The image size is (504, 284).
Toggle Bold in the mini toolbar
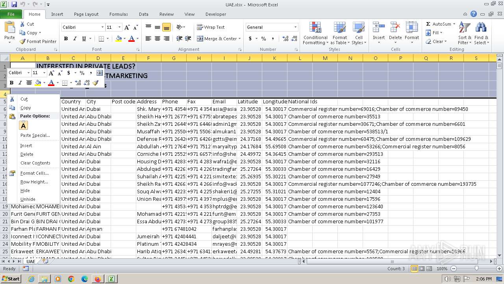click(x=11, y=83)
